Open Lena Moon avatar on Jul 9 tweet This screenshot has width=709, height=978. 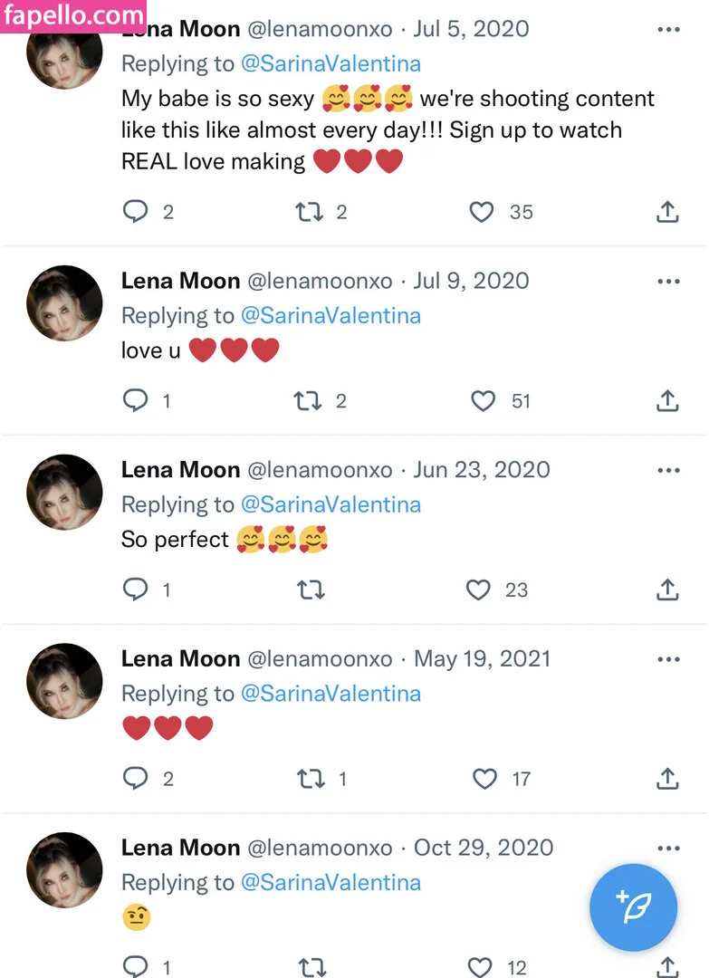point(64,302)
